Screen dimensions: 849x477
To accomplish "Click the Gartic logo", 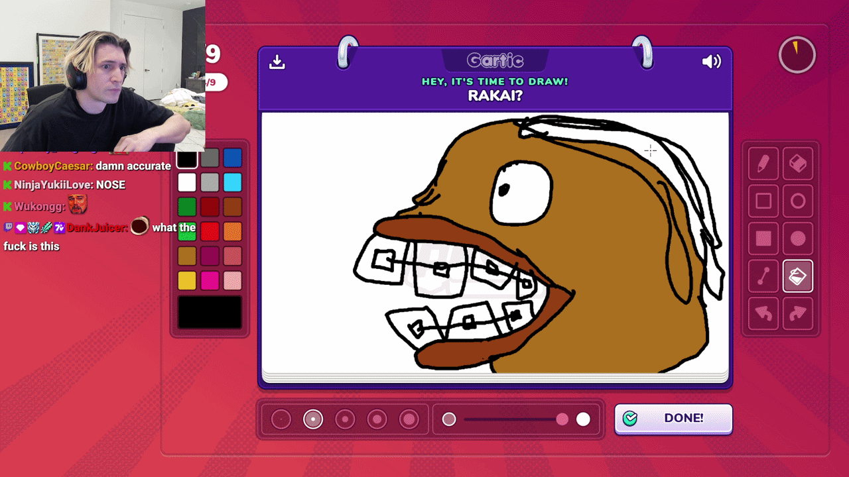I will pos(495,61).
